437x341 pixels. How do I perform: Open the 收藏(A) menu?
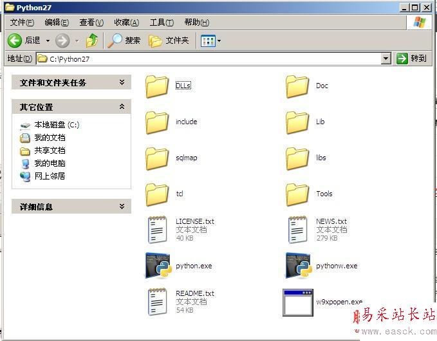127,23
